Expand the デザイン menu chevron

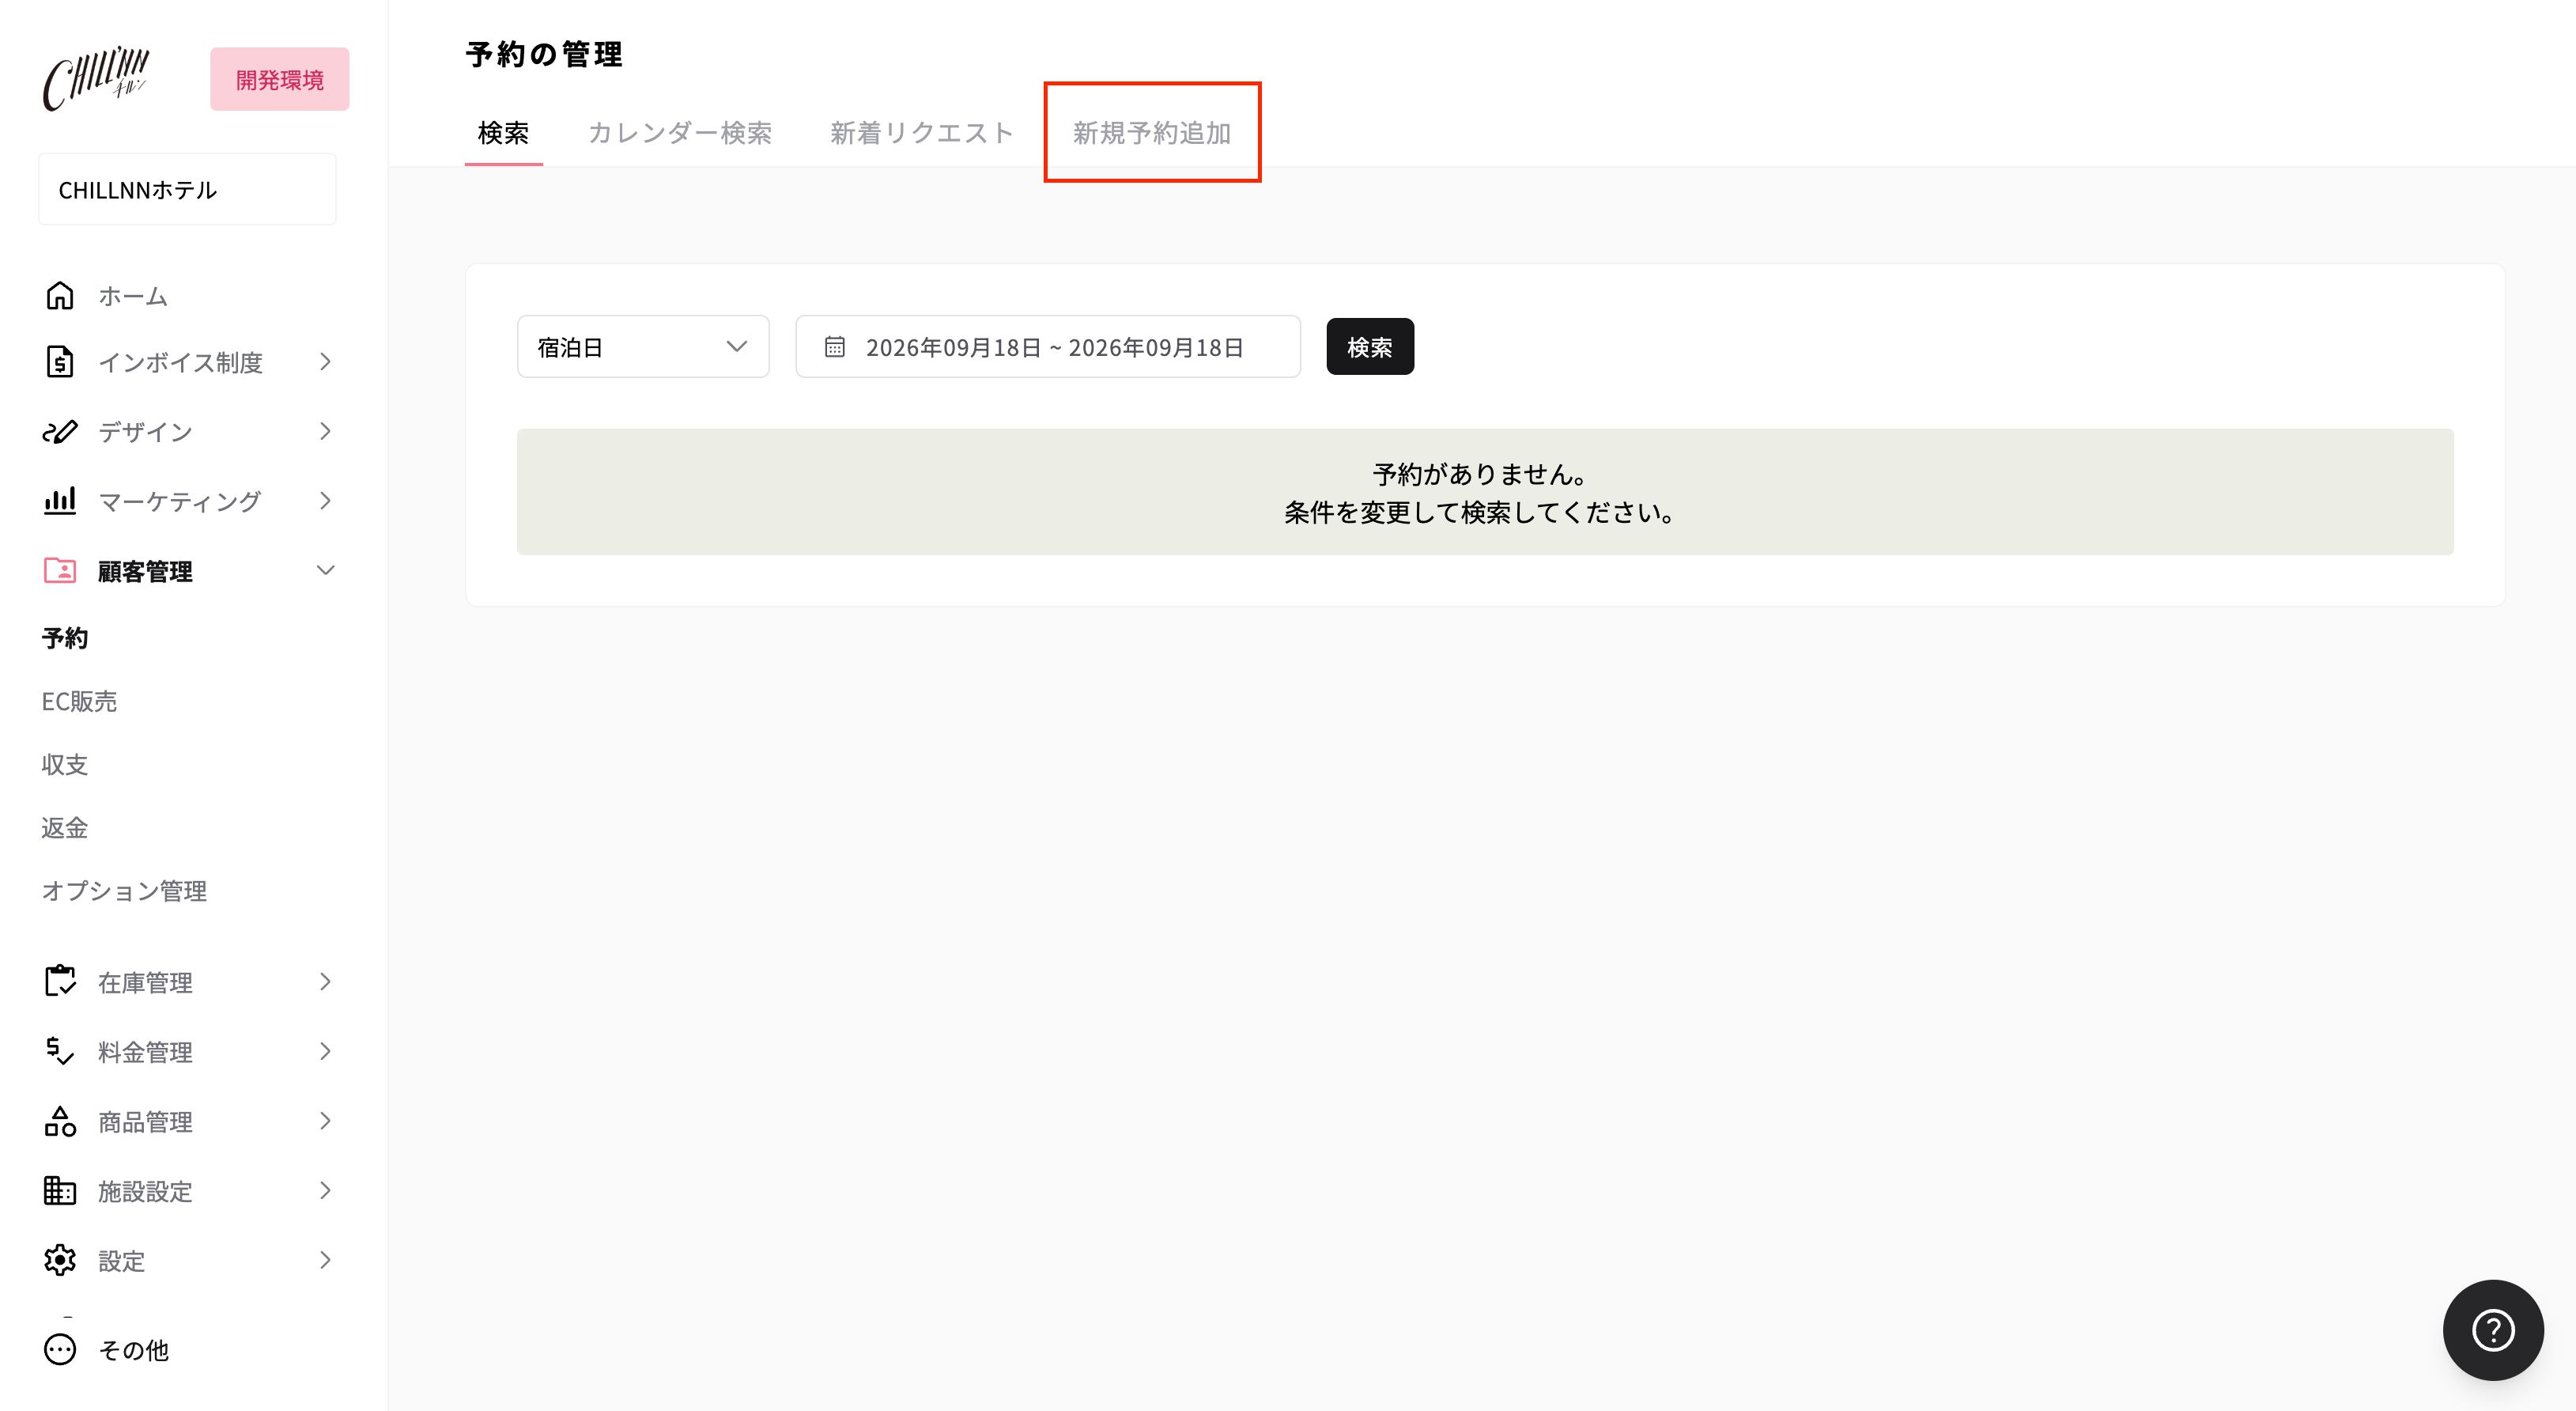[x=325, y=432]
